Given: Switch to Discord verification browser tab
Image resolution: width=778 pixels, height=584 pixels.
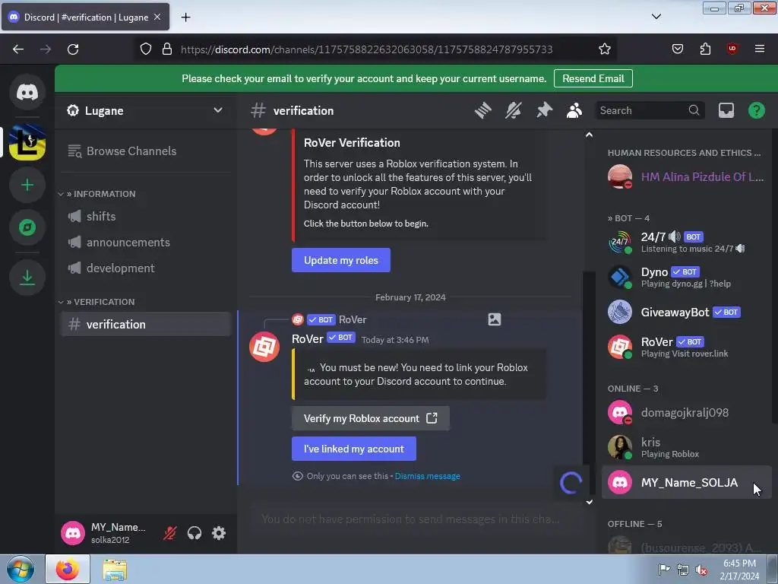Looking at the screenshot, I should point(85,17).
